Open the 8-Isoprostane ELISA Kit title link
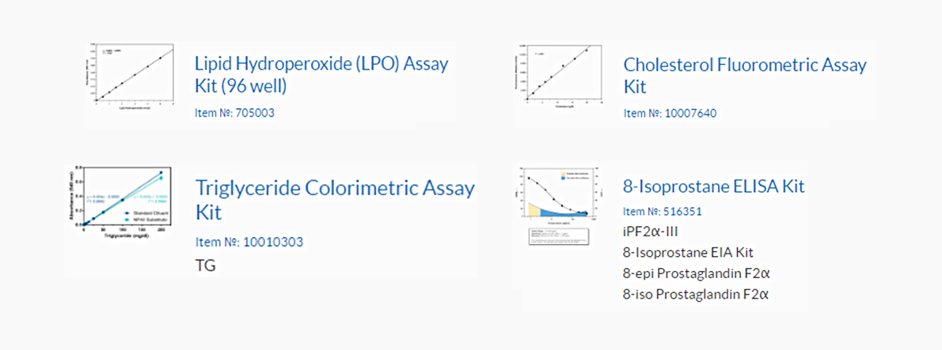This screenshot has height=350, width=942. coord(714,186)
